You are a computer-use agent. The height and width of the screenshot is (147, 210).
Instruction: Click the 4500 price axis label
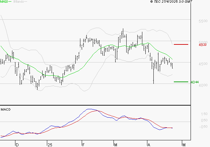click(x=203, y=64)
